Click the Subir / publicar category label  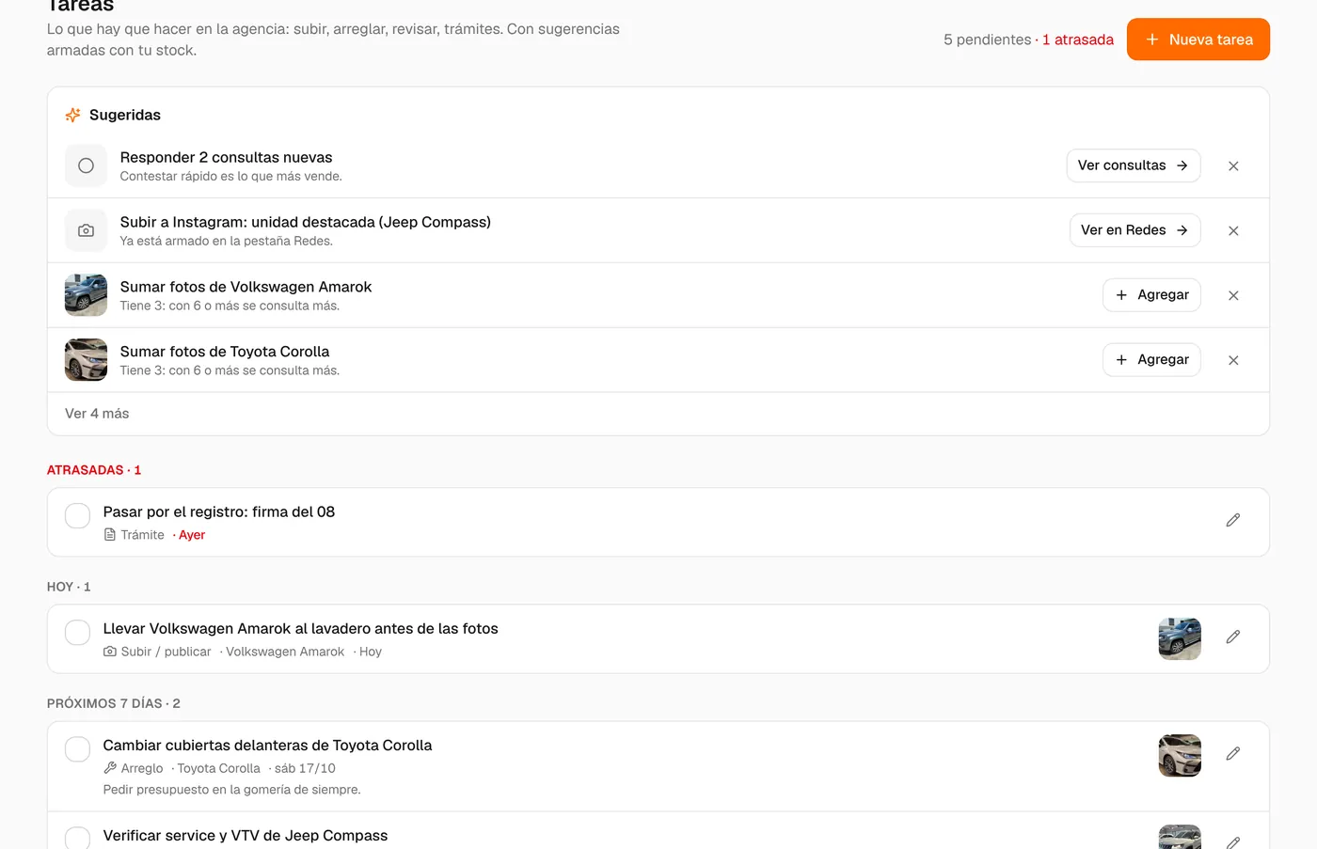166,652
